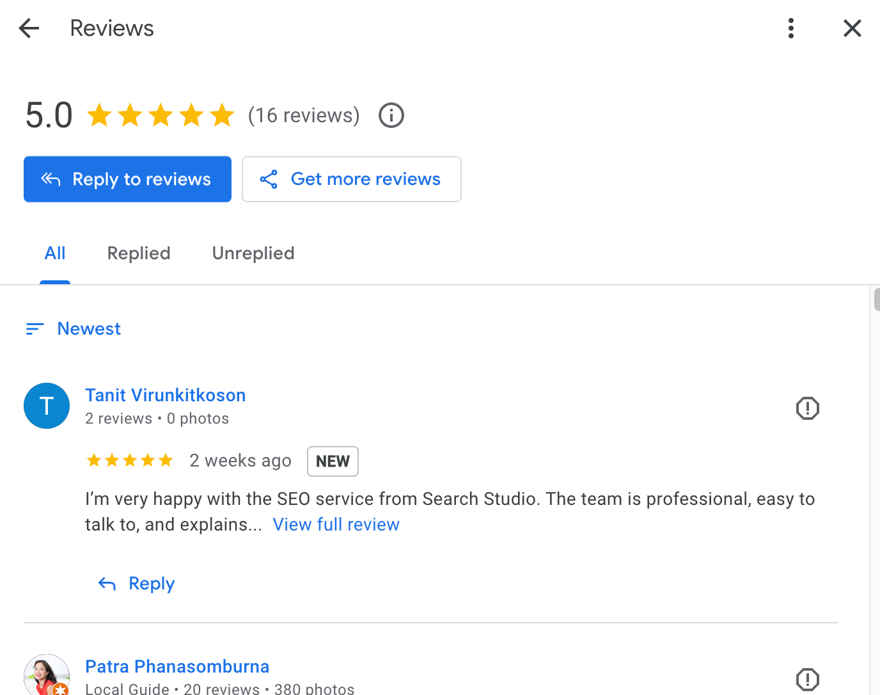Open Patra Phanasomburna's profile link
This screenshot has height=695, width=880.
point(177,667)
